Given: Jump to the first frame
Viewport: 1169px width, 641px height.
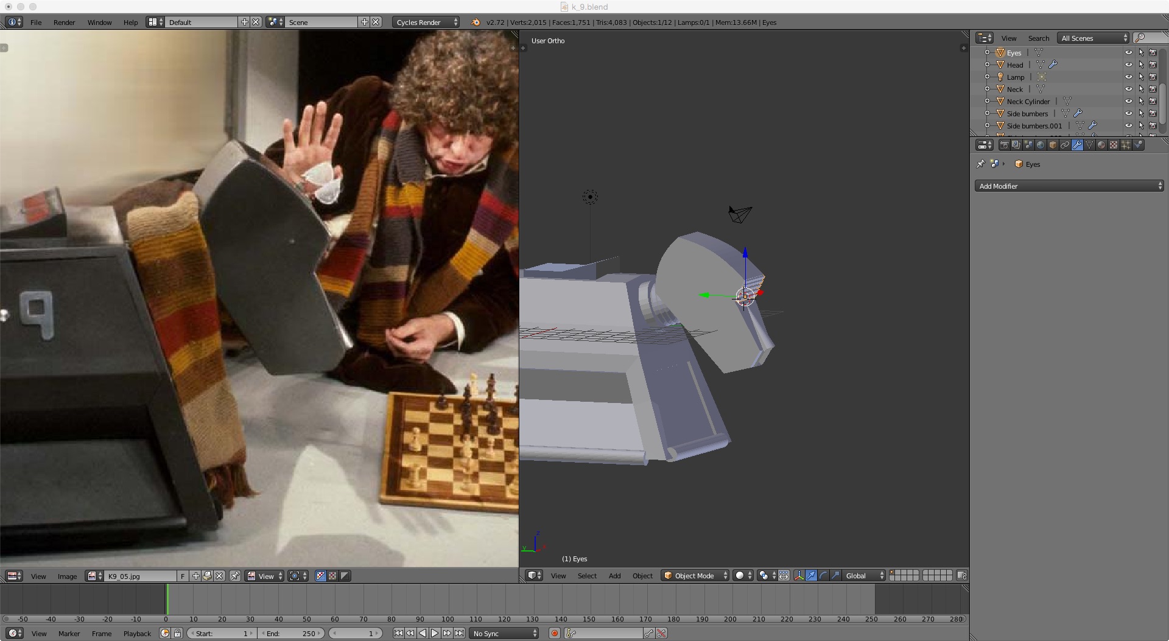Looking at the screenshot, I should (398, 633).
